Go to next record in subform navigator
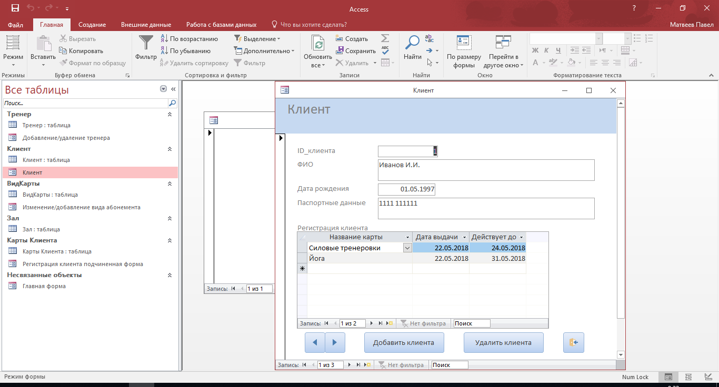This screenshot has width=719, height=387. click(x=372, y=323)
